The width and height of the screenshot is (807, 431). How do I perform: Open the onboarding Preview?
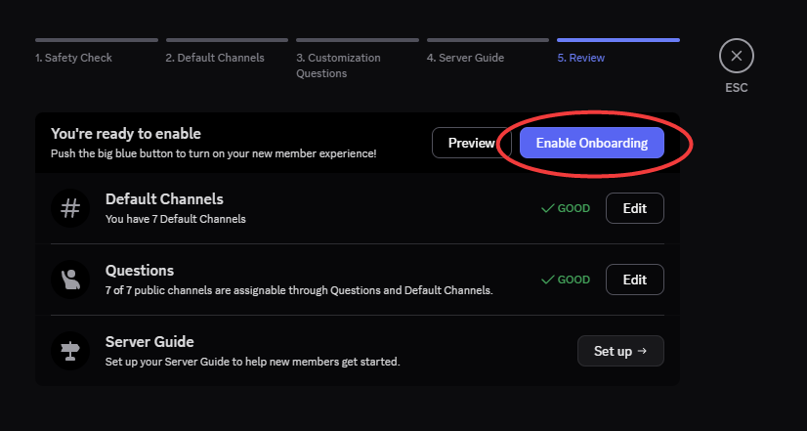pyautogui.click(x=471, y=143)
